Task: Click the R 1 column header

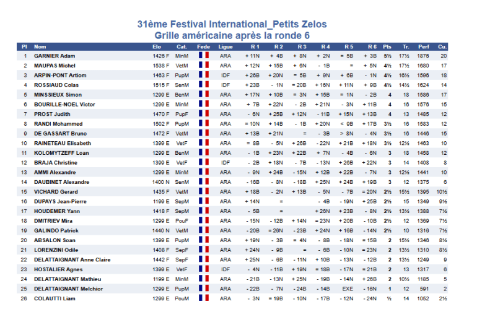Action: (255, 46)
